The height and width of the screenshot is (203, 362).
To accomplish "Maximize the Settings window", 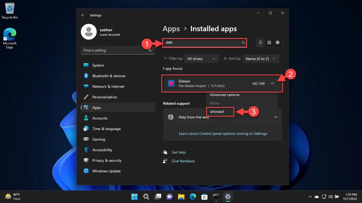I will click(x=270, y=13).
